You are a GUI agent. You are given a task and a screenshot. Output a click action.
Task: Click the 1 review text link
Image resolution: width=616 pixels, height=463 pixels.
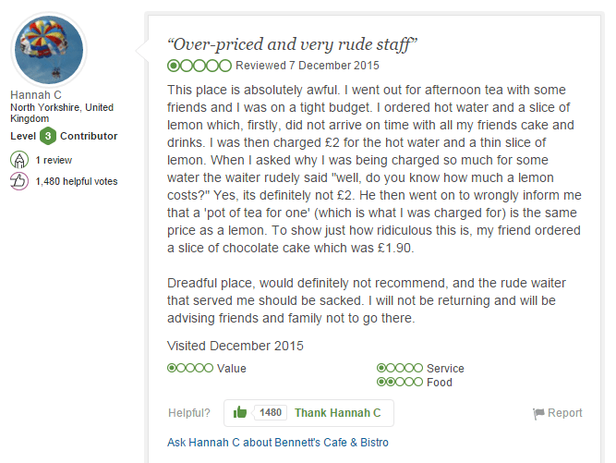point(54,160)
